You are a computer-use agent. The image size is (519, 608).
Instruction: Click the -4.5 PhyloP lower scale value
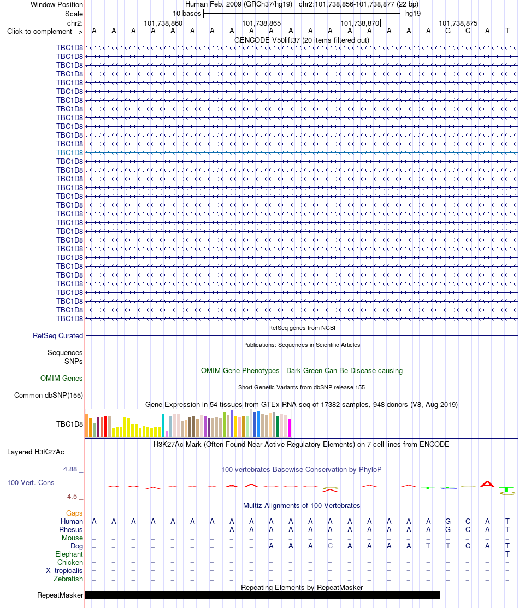pyautogui.click(x=71, y=497)
